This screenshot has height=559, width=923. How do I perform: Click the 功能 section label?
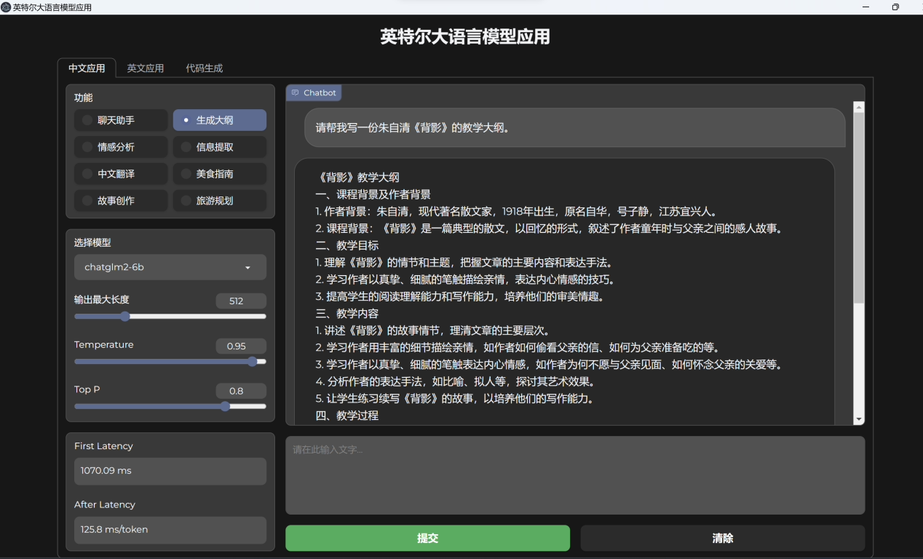84,98
